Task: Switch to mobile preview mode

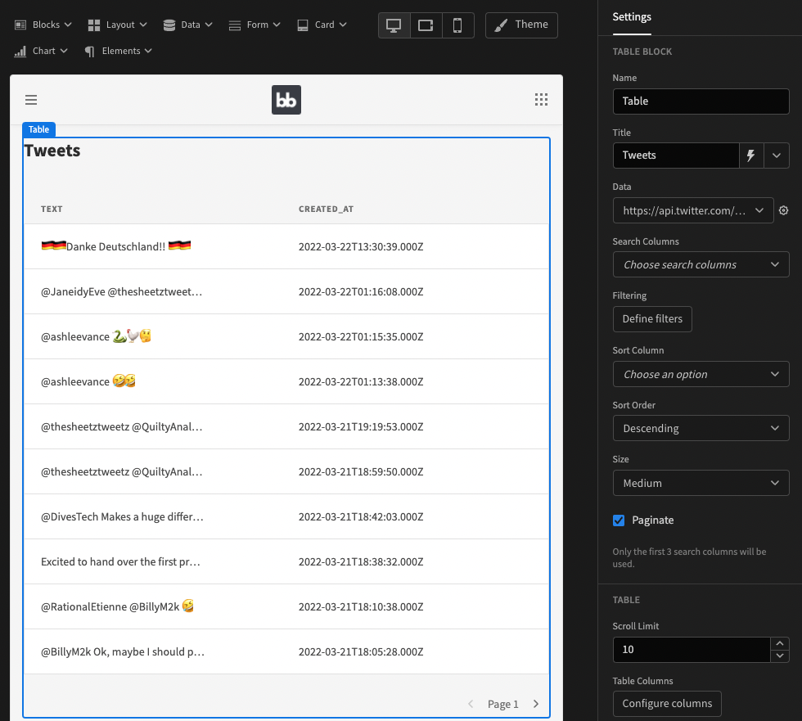Action: click(457, 25)
